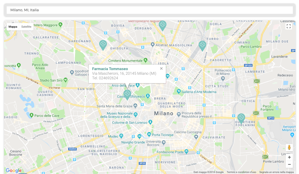This screenshot has height=174, width=299.
Task: Click the Farmacia Tommaseo title text
Action: coord(110,69)
